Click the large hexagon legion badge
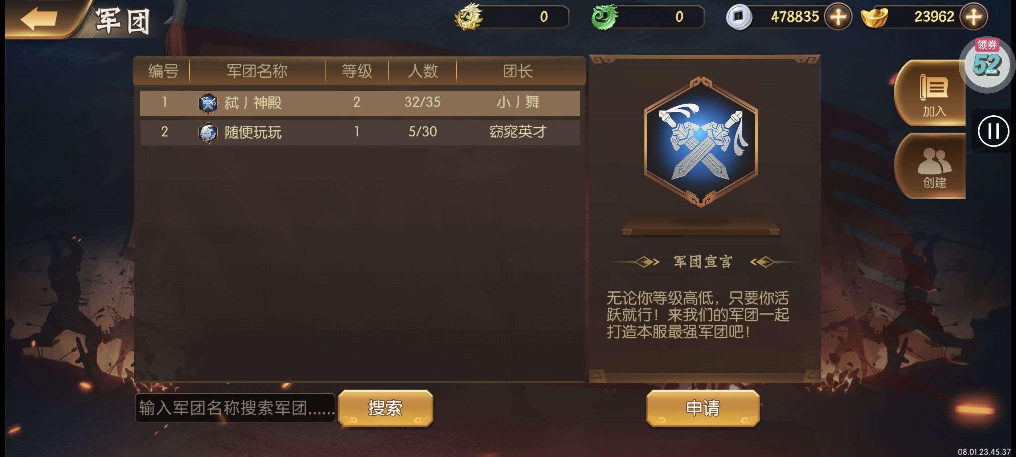Image resolution: width=1016 pixels, height=457 pixels. tap(700, 141)
